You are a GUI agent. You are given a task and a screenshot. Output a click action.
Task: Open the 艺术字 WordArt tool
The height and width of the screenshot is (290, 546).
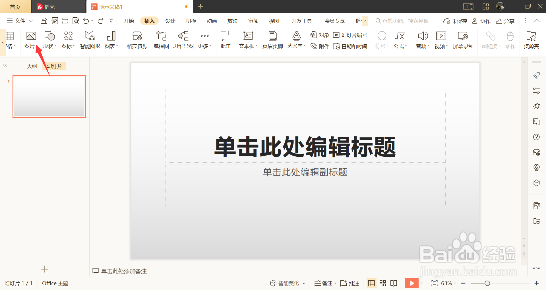pyautogui.click(x=296, y=40)
